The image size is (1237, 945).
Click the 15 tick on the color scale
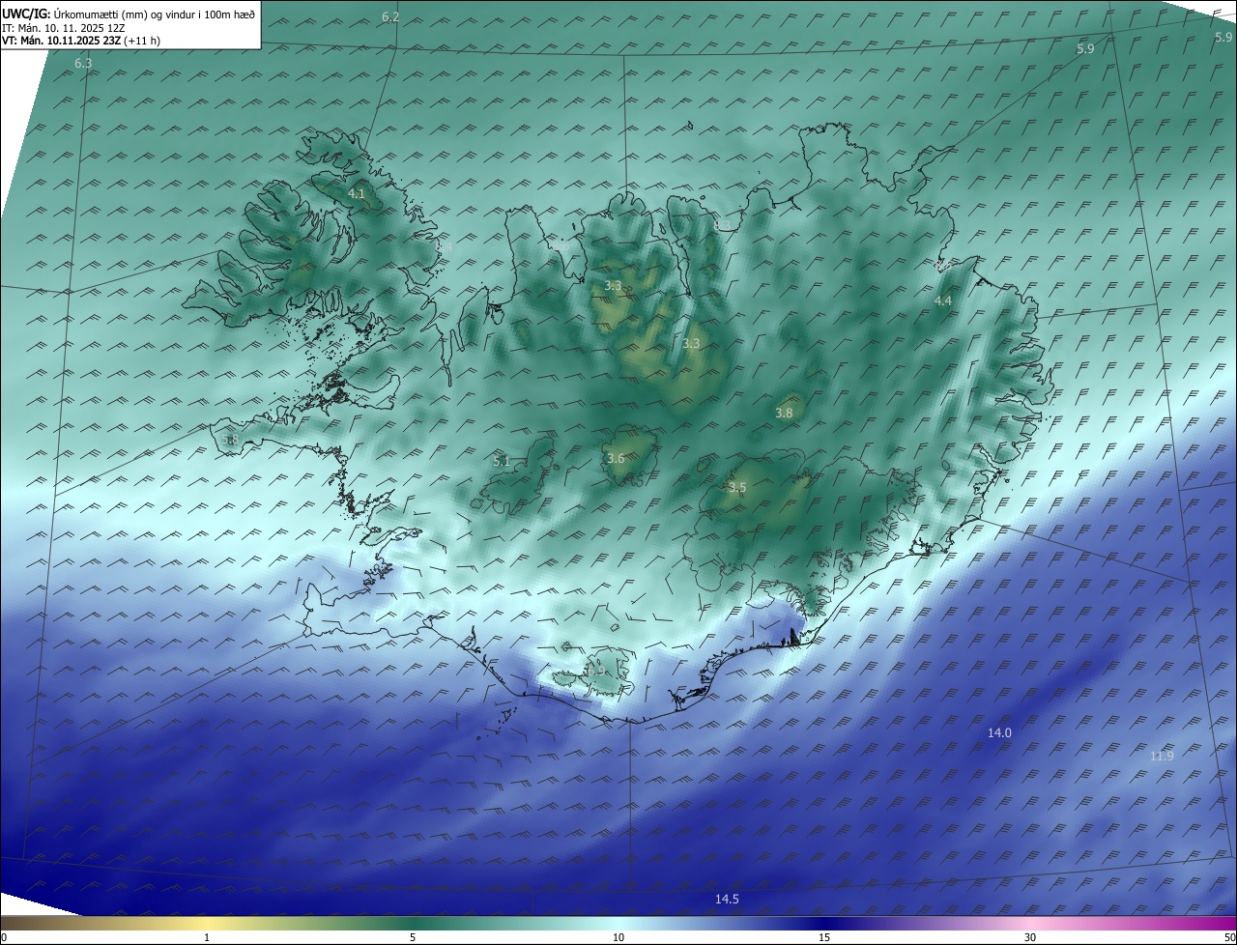tap(824, 937)
